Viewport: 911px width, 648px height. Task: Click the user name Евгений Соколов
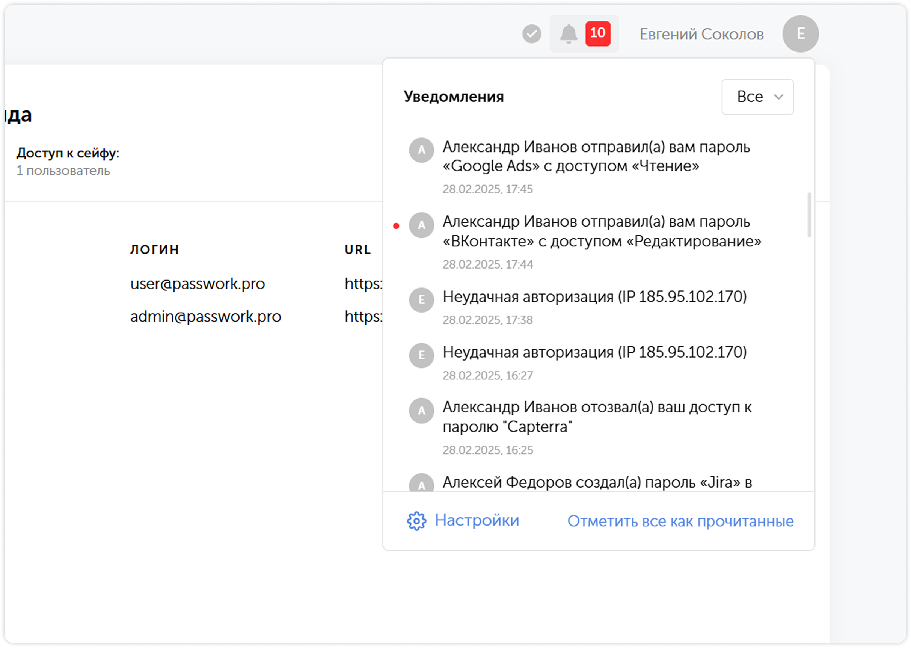pyautogui.click(x=701, y=34)
